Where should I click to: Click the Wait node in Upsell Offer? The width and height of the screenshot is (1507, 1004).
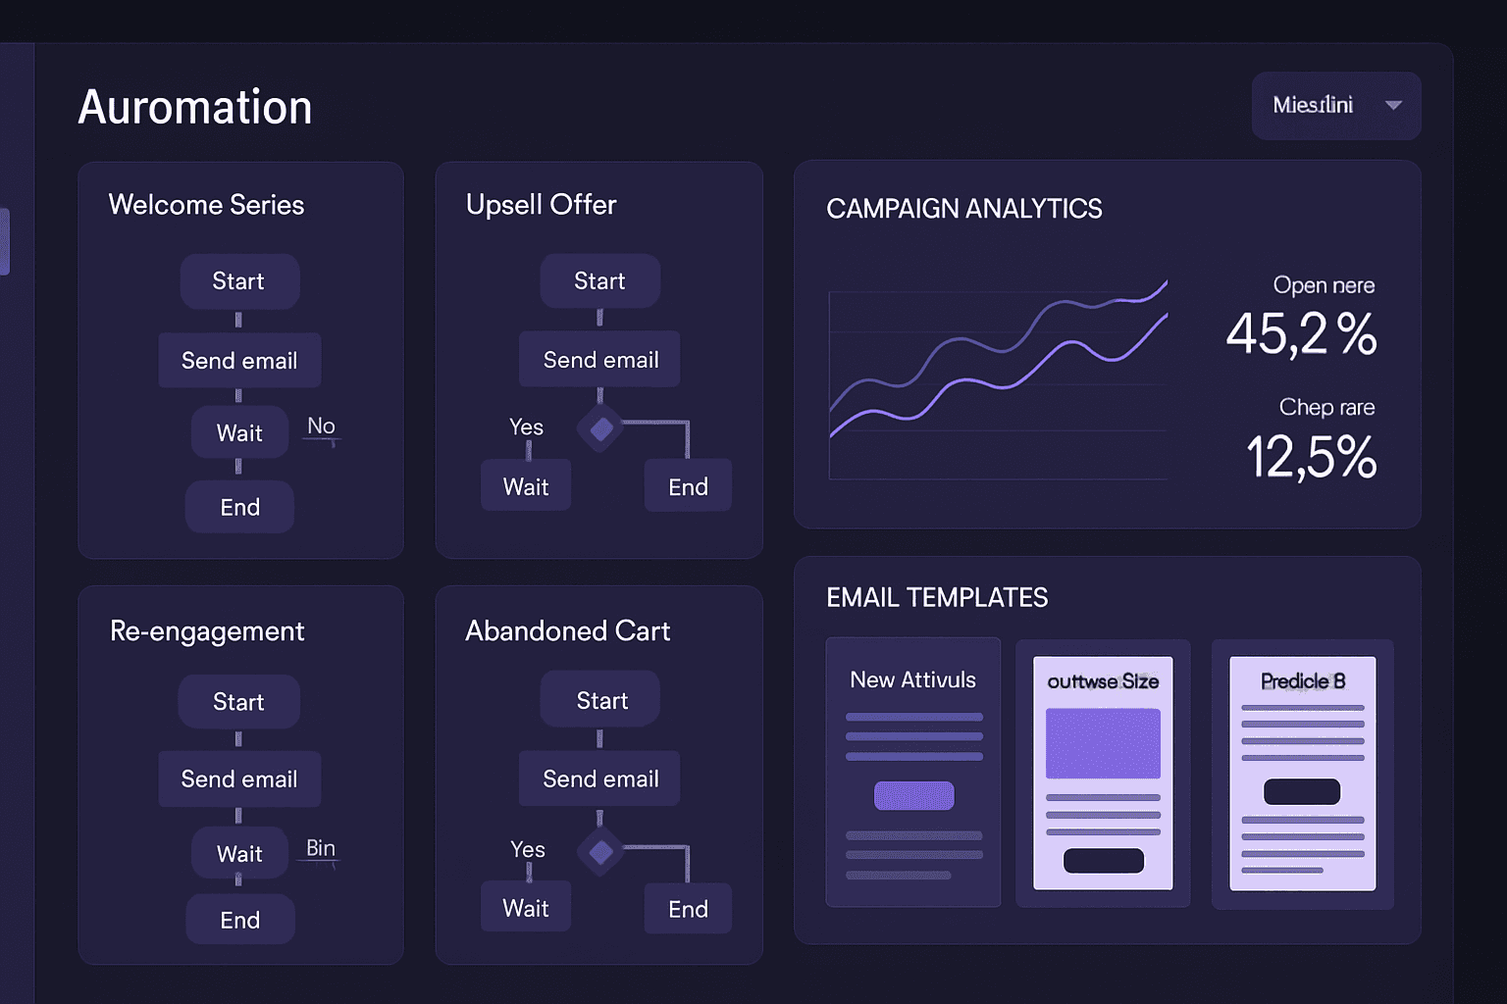click(526, 484)
